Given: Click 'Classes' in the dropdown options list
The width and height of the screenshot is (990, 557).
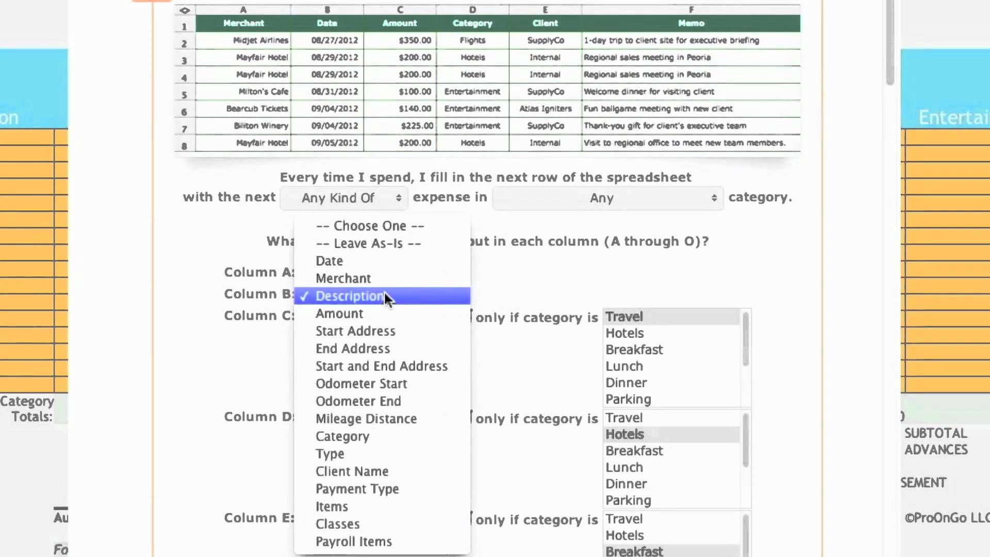Looking at the screenshot, I should point(337,523).
